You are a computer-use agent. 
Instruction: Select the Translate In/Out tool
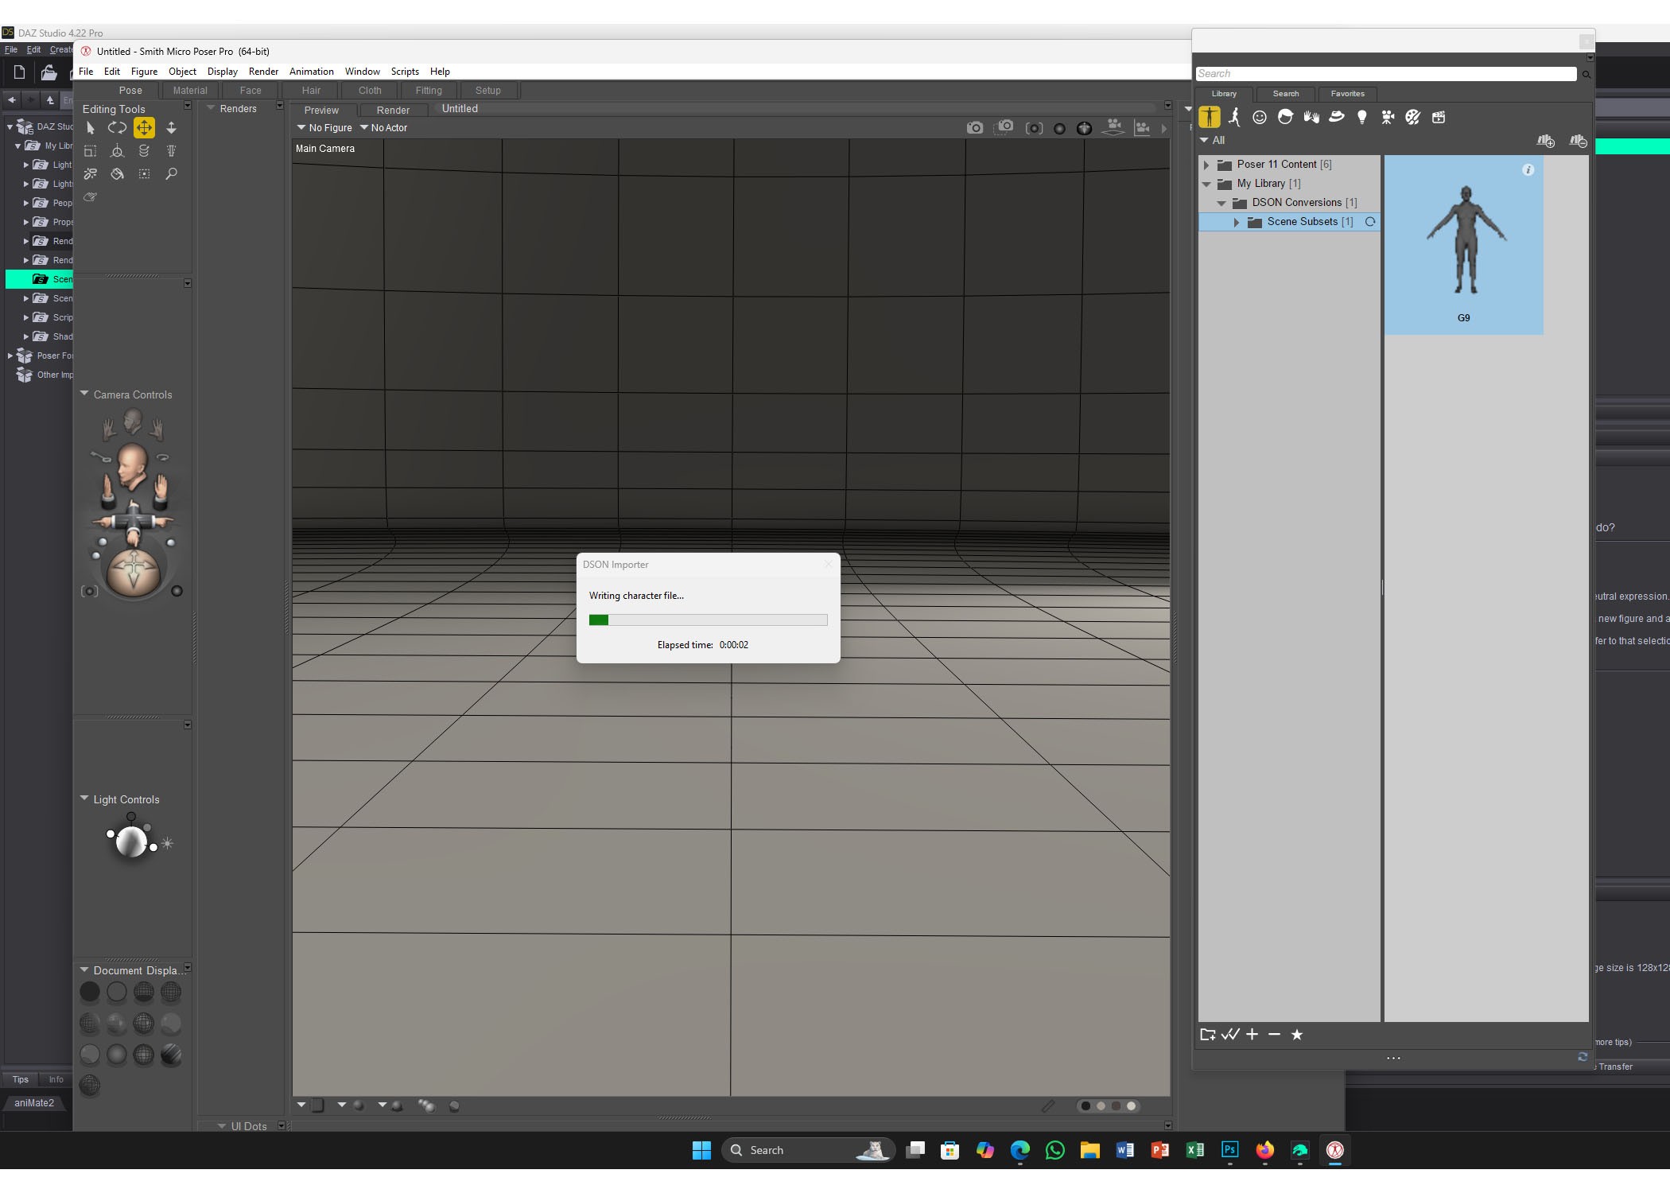(x=171, y=127)
